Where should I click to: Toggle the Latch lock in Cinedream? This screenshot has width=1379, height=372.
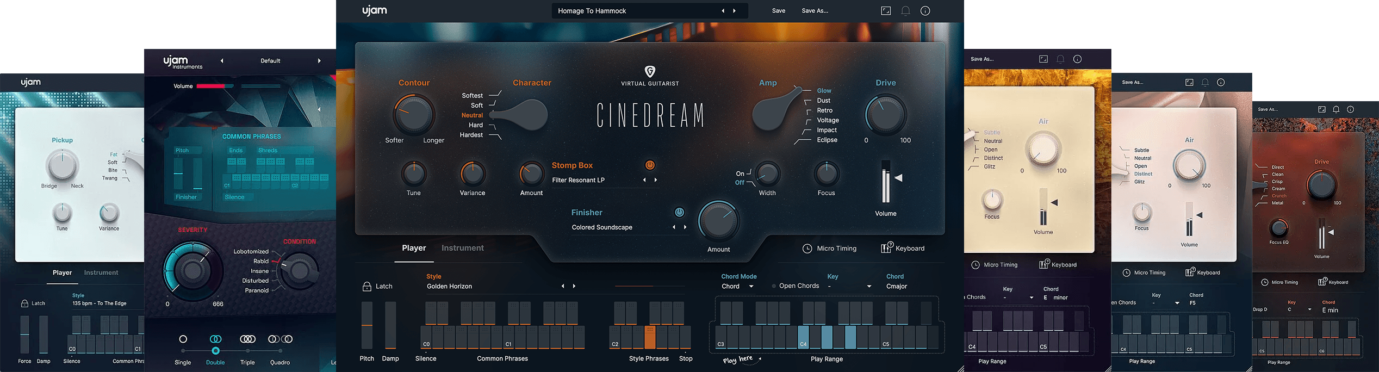pos(367,286)
